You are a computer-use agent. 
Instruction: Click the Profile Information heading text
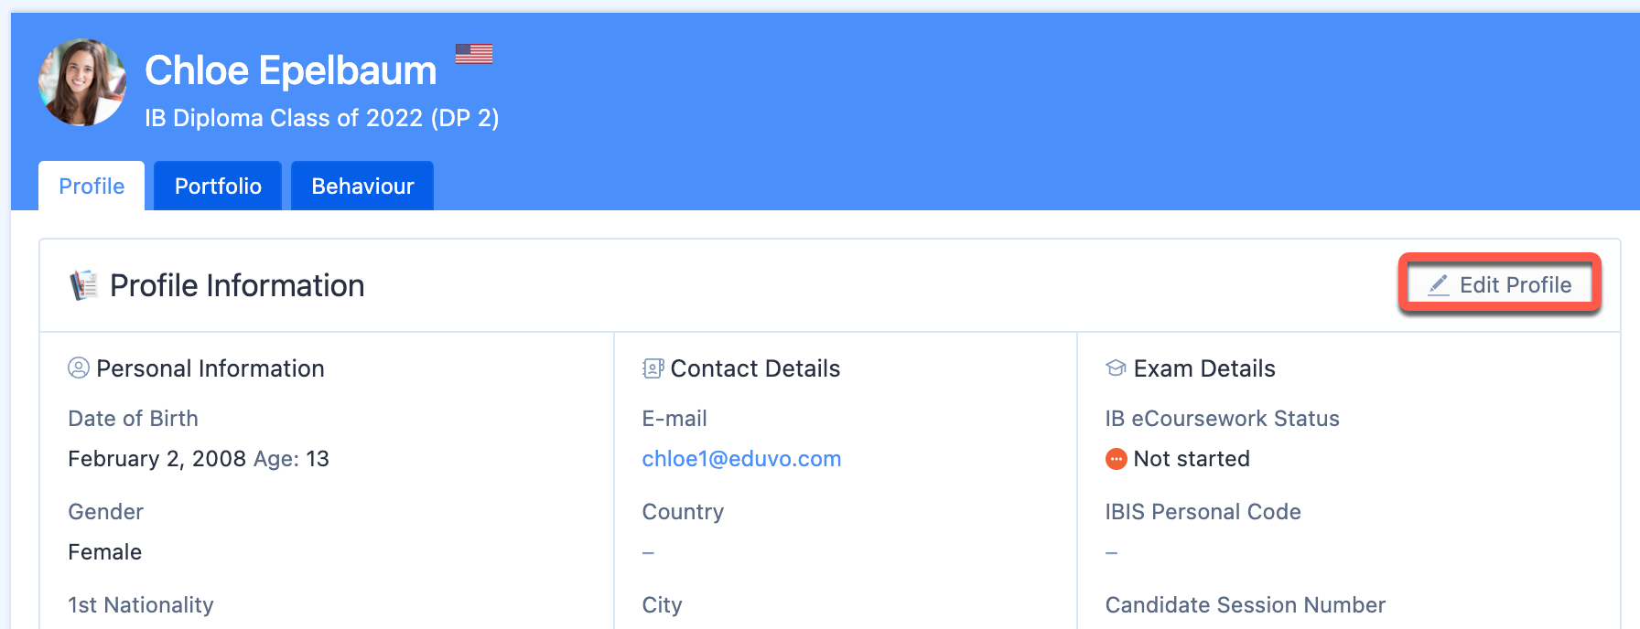[237, 285]
